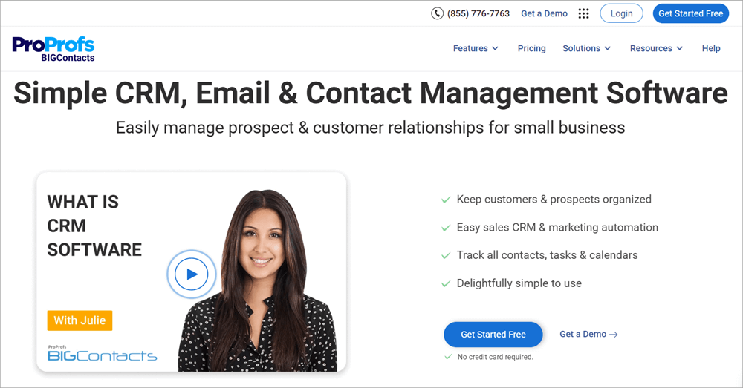Click checkmark beside Track all contacts, tasks & calendars

446,255
